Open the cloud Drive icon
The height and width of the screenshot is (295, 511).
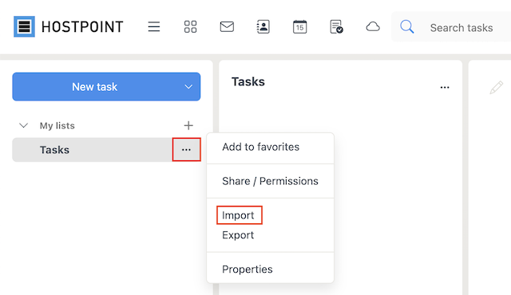point(373,26)
